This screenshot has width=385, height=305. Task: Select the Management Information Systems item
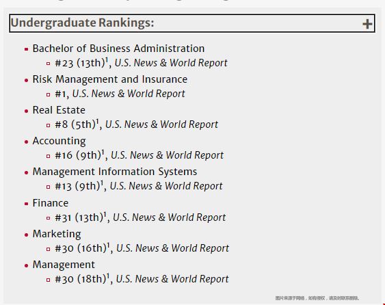click(x=115, y=172)
